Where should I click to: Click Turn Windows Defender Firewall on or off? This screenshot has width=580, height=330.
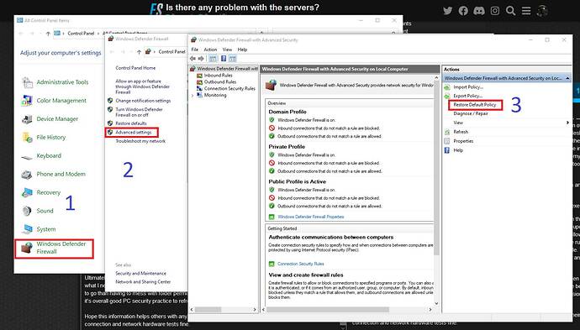pos(139,112)
